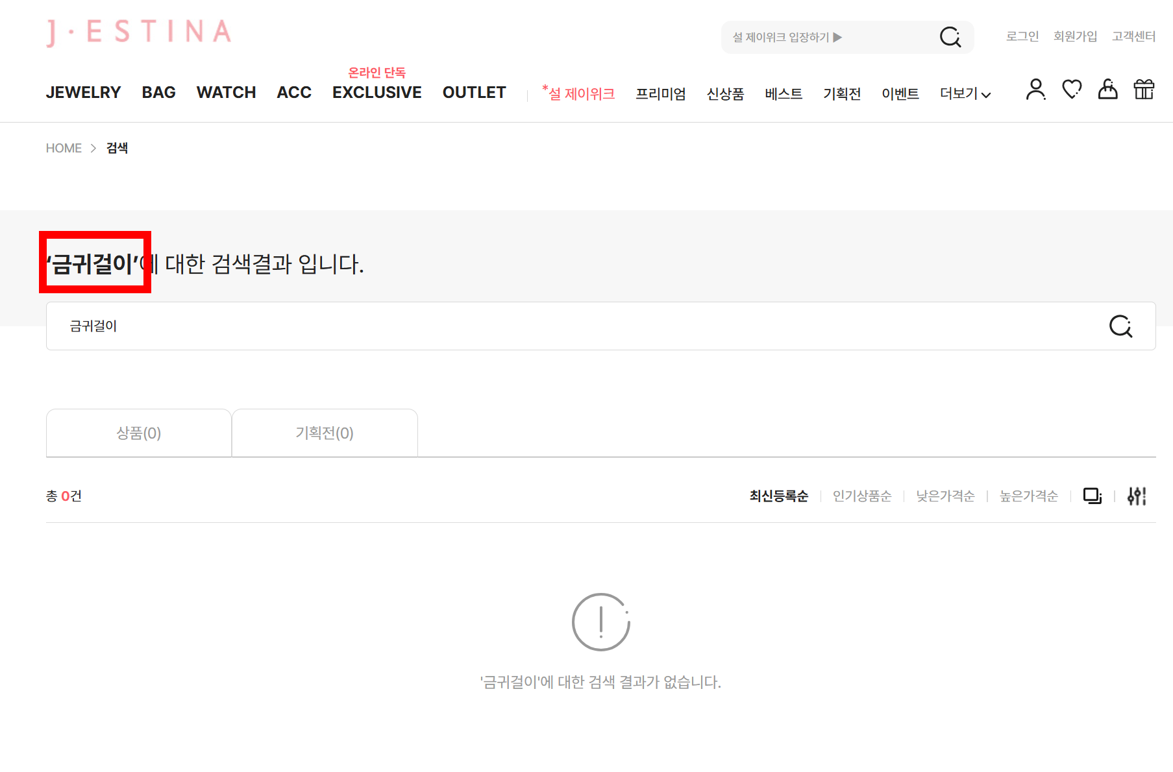Image resolution: width=1173 pixels, height=772 pixels.
Task: Open the my account user icon
Action: [1035, 90]
